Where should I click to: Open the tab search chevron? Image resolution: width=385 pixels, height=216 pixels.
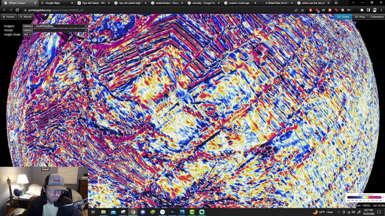point(353,3)
